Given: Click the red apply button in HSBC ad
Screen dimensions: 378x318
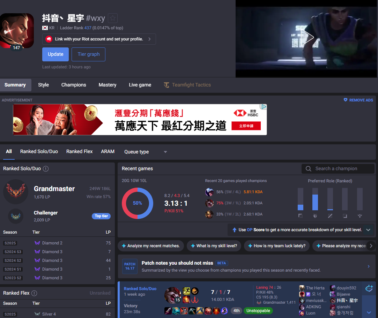Looking at the screenshot, I should click(x=246, y=126).
